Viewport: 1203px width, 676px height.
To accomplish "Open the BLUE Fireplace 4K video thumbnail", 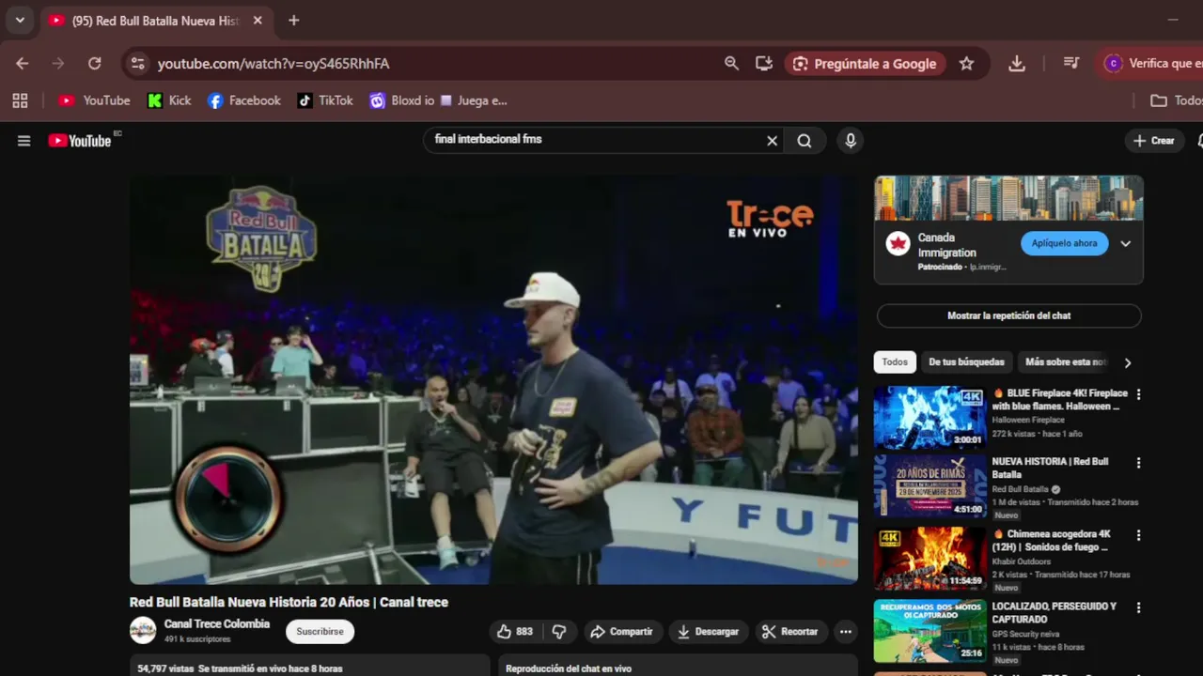I will [930, 418].
